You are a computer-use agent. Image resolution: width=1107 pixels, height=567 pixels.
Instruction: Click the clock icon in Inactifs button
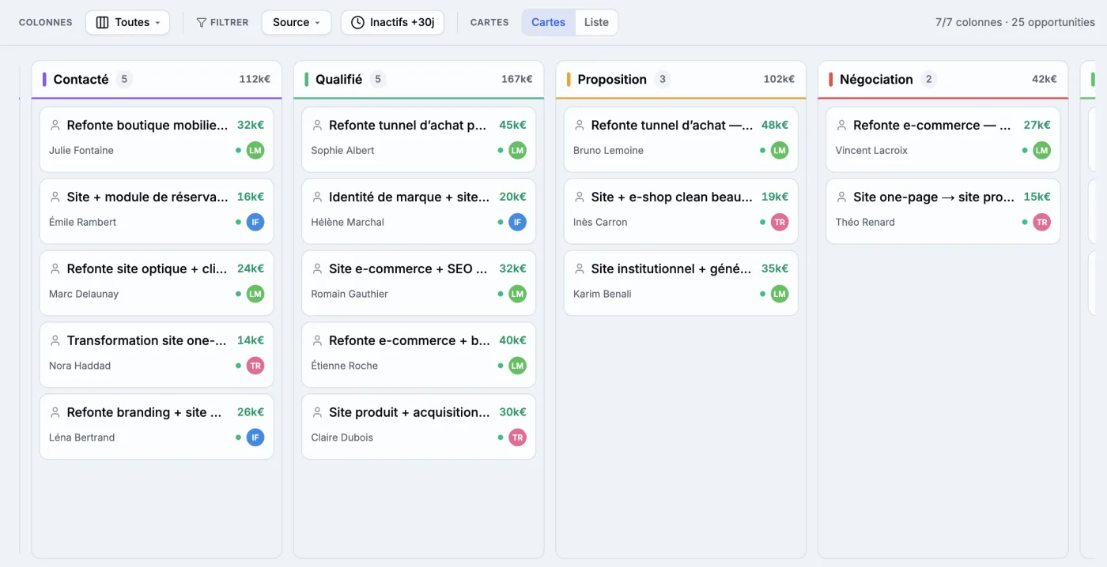point(357,22)
